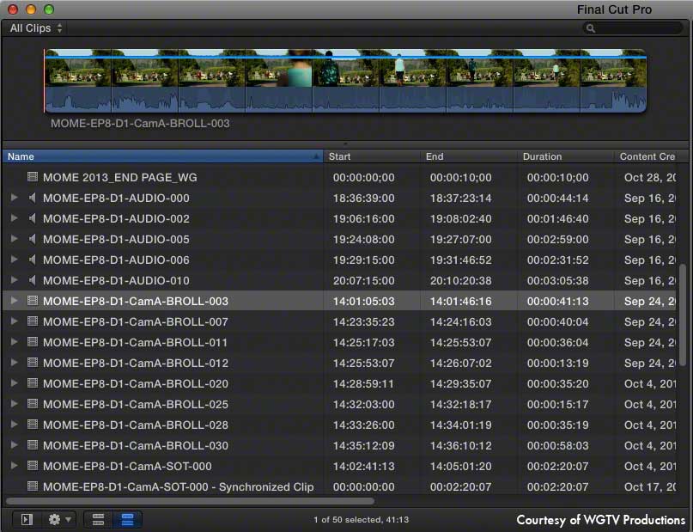
Task: Expand MOME-EP8-D1-AUDIO-005 disclosure triangle
Action: click(14, 239)
